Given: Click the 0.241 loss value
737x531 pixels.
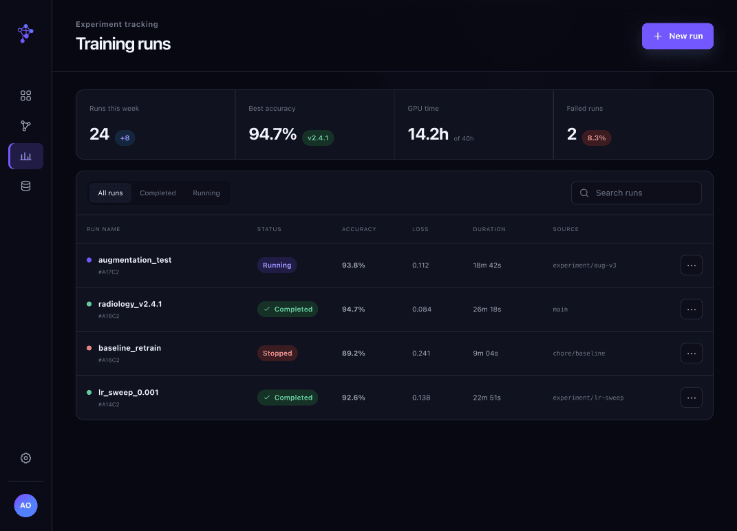Looking at the screenshot, I should (421, 354).
